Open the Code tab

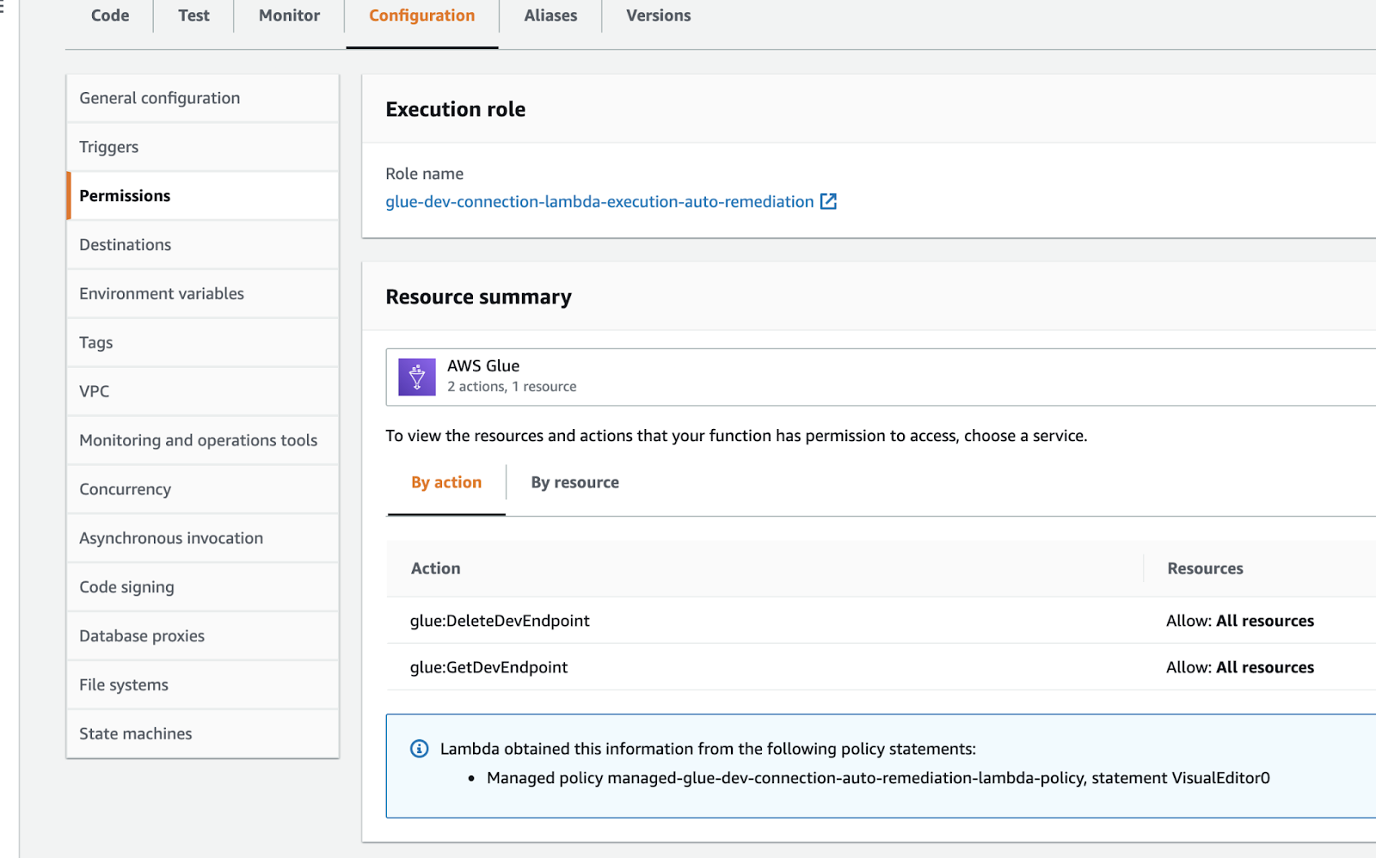pos(110,15)
